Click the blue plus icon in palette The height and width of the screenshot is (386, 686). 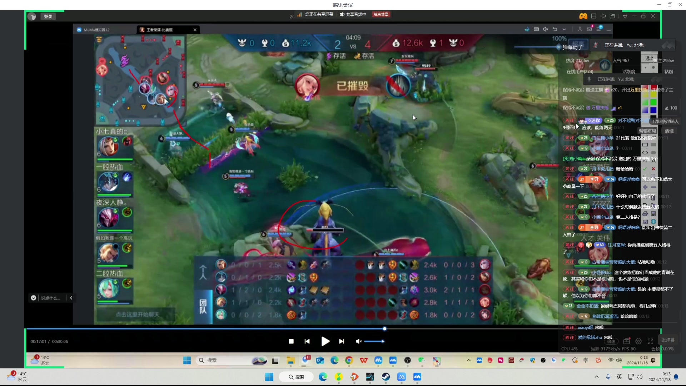(x=645, y=187)
